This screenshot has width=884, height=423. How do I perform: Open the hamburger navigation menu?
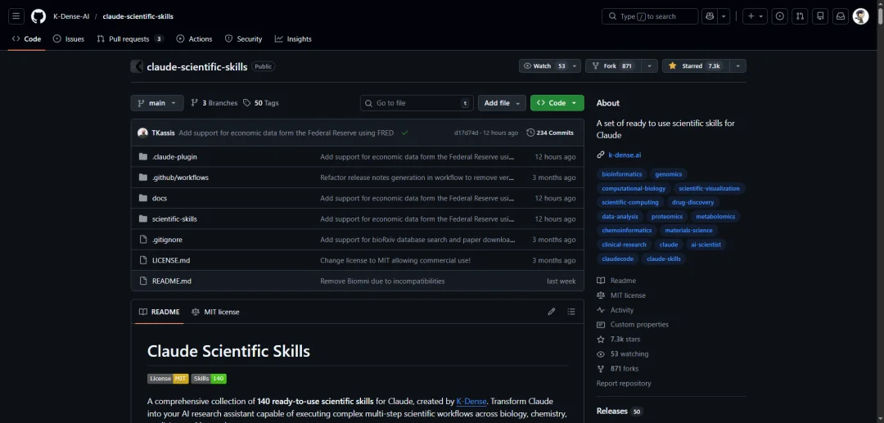(16, 16)
